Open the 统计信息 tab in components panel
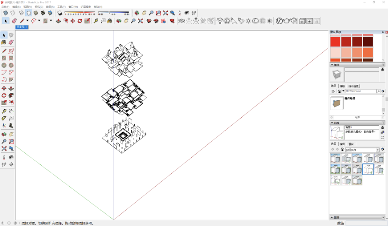This screenshot has height=226, width=388. tap(353, 86)
